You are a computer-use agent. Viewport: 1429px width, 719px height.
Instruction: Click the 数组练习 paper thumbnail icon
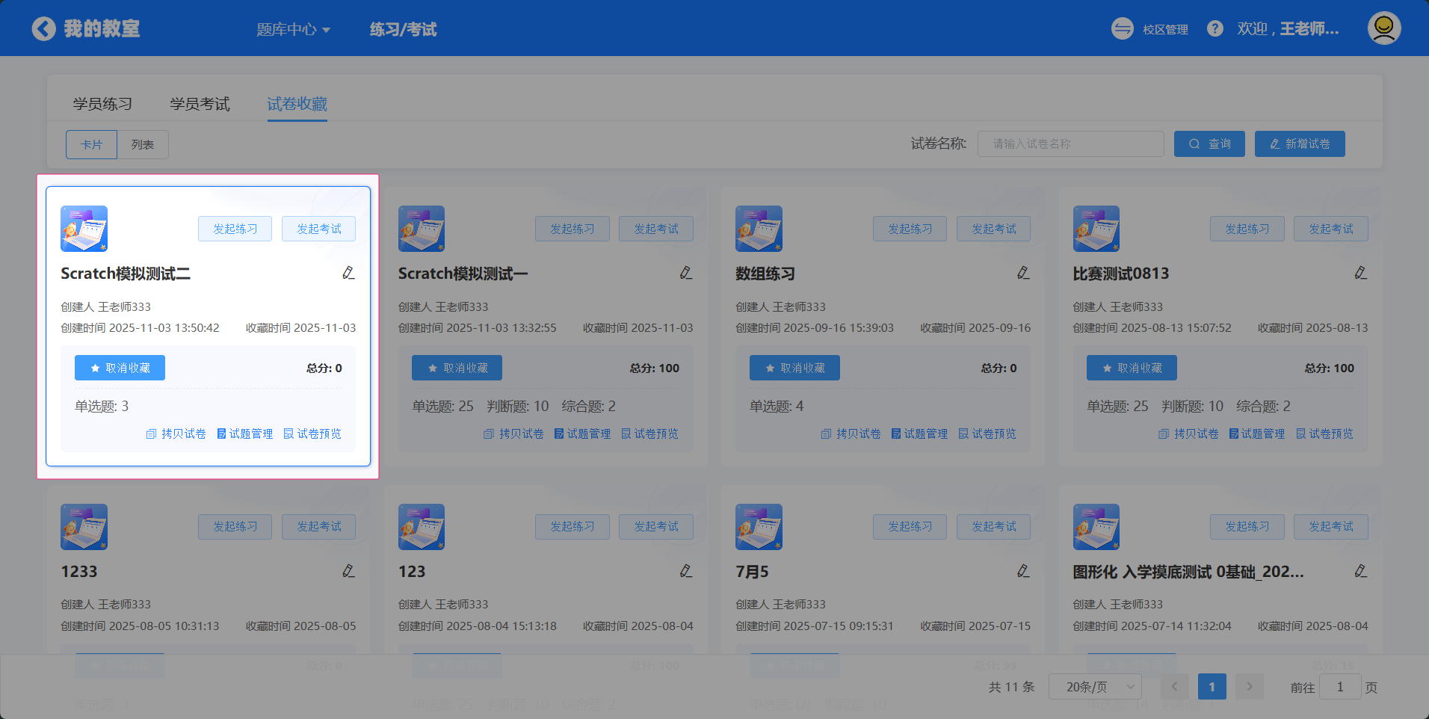click(759, 229)
